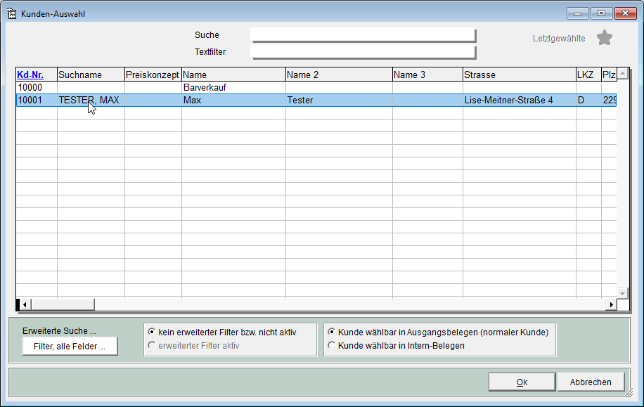Screen dimensions: 644x407
Task: Select customer number 10000 cell
Action: 36,87
